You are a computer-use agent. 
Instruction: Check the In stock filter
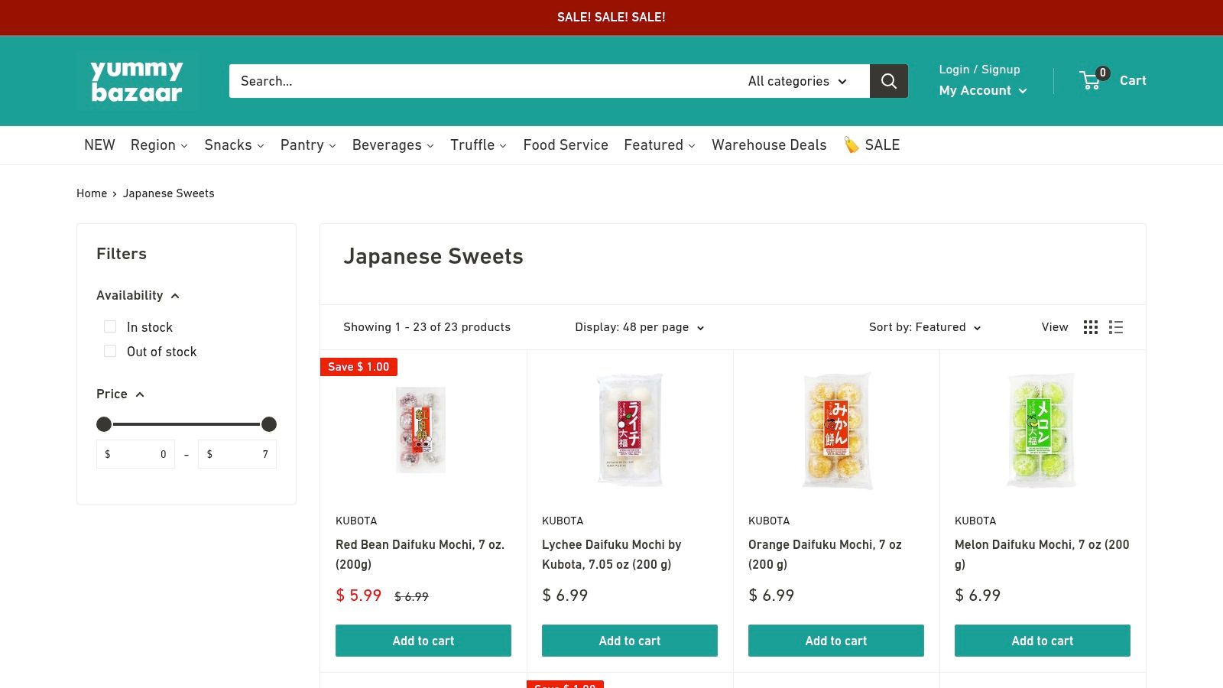click(x=110, y=326)
